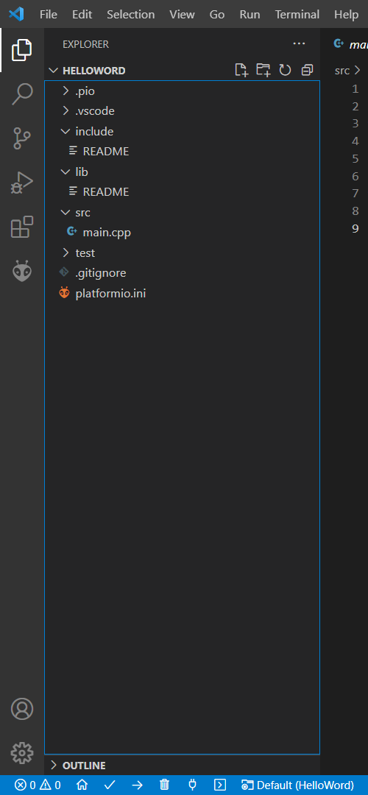Refresh the explorer file tree

point(285,70)
